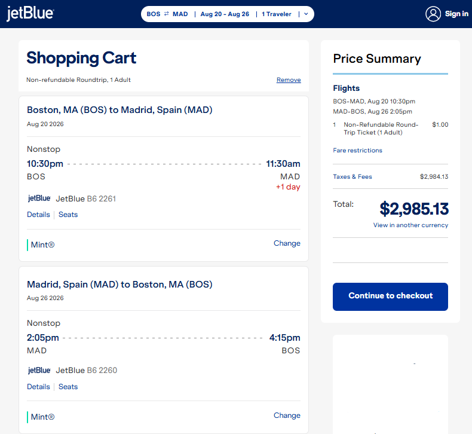Click Aug 26 2026 return date

click(45, 298)
